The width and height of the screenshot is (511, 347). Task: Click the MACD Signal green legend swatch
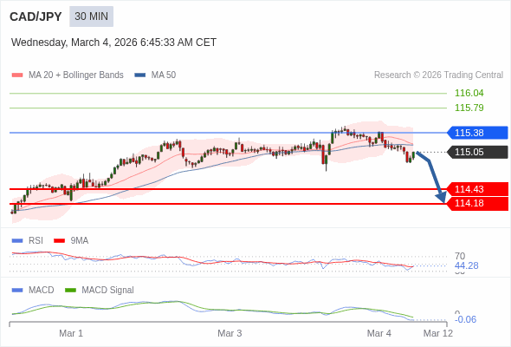(70, 291)
